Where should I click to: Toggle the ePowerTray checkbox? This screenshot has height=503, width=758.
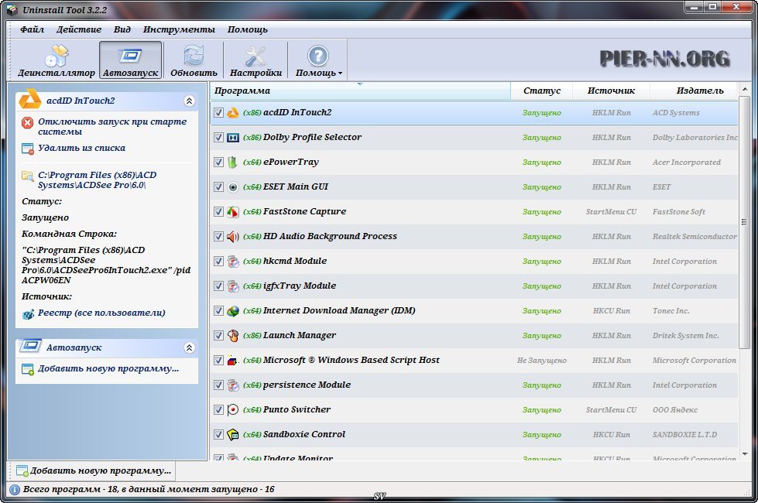point(218,162)
